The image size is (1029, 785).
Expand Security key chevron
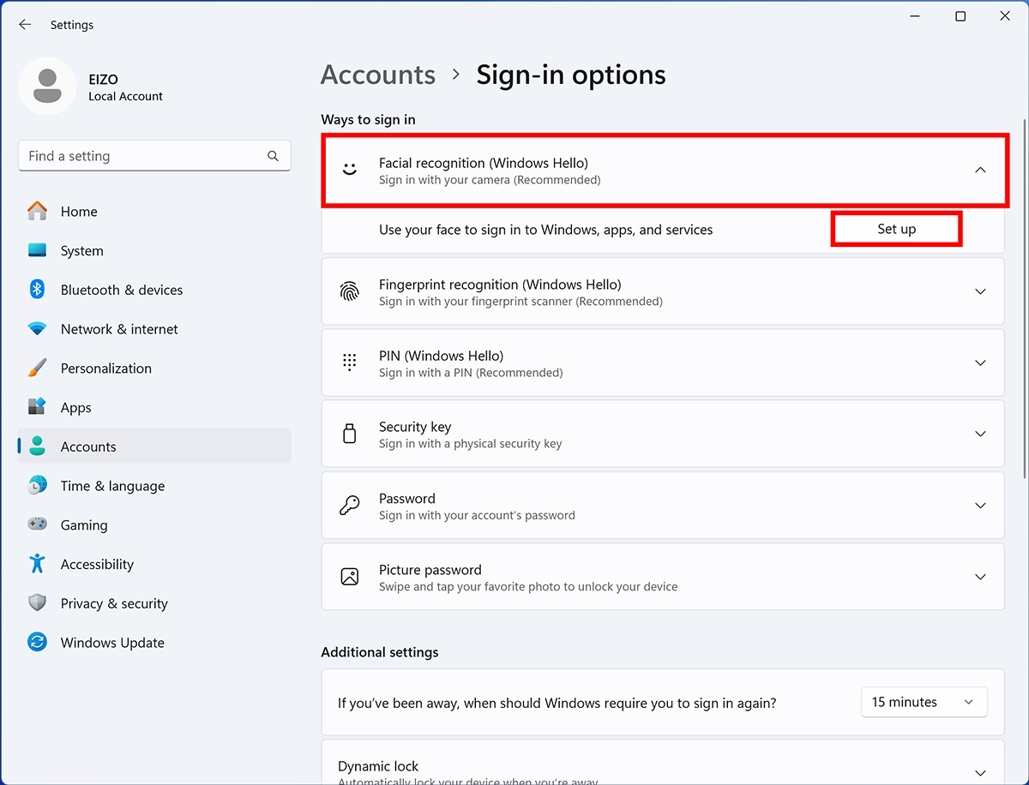coord(981,434)
